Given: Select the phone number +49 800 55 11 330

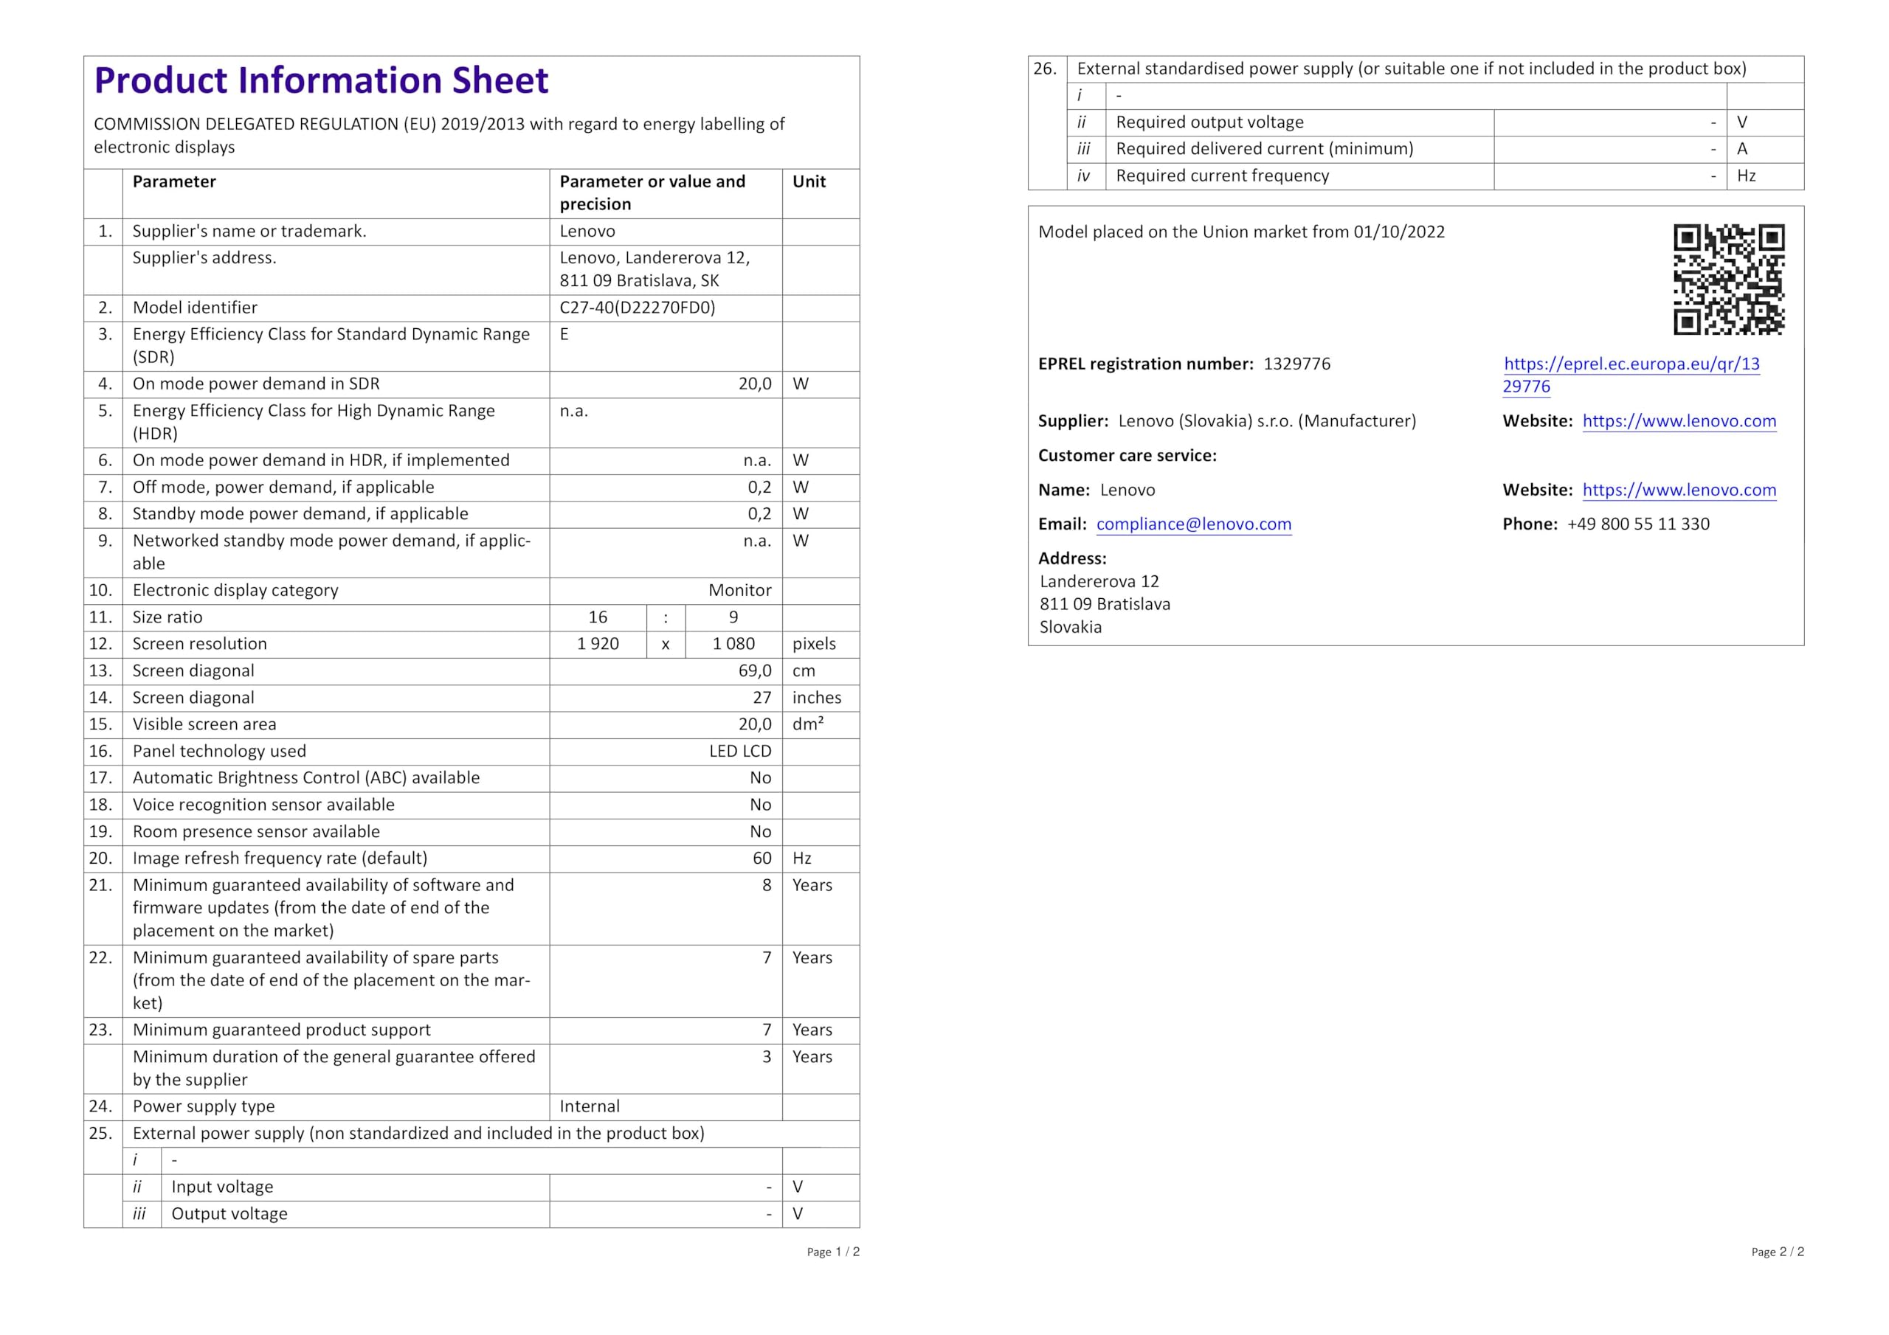Looking at the screenshot, I should point(1637,525).
